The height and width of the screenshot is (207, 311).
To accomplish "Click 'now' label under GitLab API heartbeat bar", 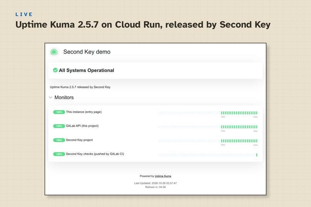I will pyautogui.click(x=255, y=131).
